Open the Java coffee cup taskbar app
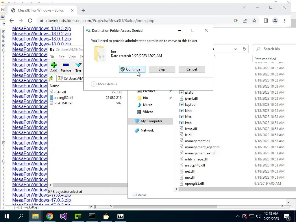 (106, 216)
